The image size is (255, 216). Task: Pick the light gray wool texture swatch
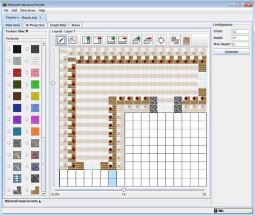coord(17,61)
